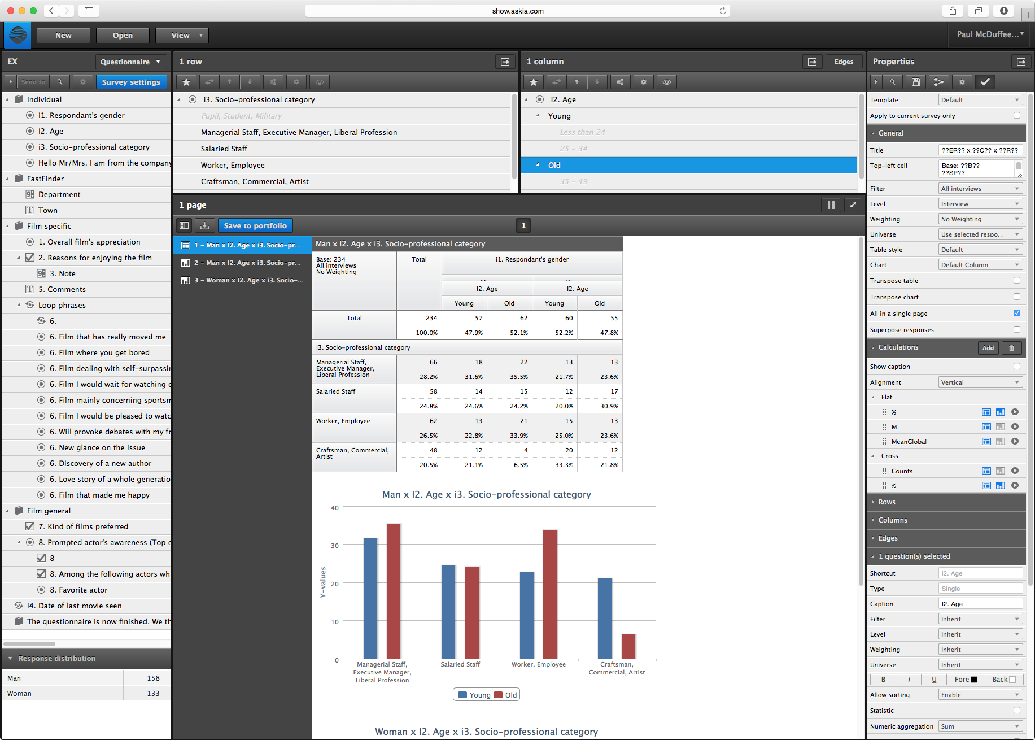
Task: Click the gear icon in the column toolbar
Action: click(x=643, y=82)
